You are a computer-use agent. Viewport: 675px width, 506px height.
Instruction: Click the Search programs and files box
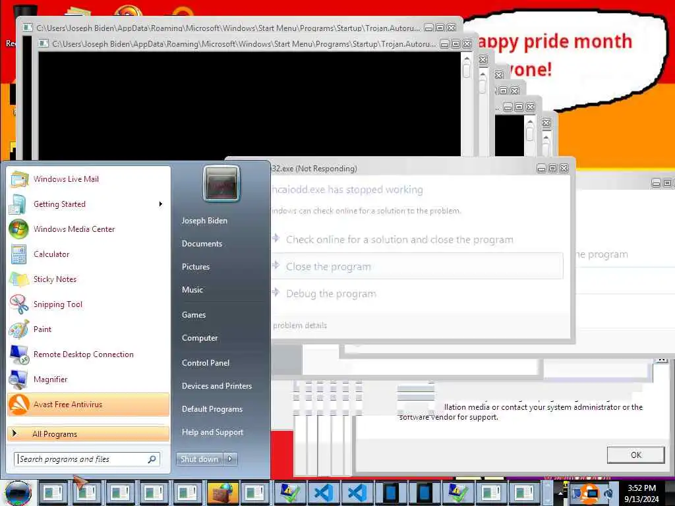tap(87, 459)
